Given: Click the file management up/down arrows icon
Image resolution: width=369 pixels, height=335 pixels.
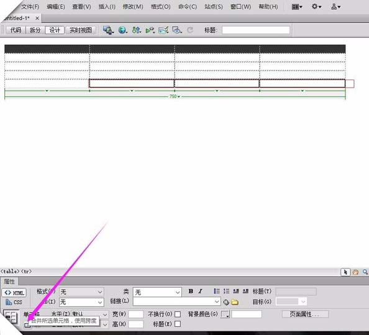Looking at the screenshot, I should coord(136,30).
